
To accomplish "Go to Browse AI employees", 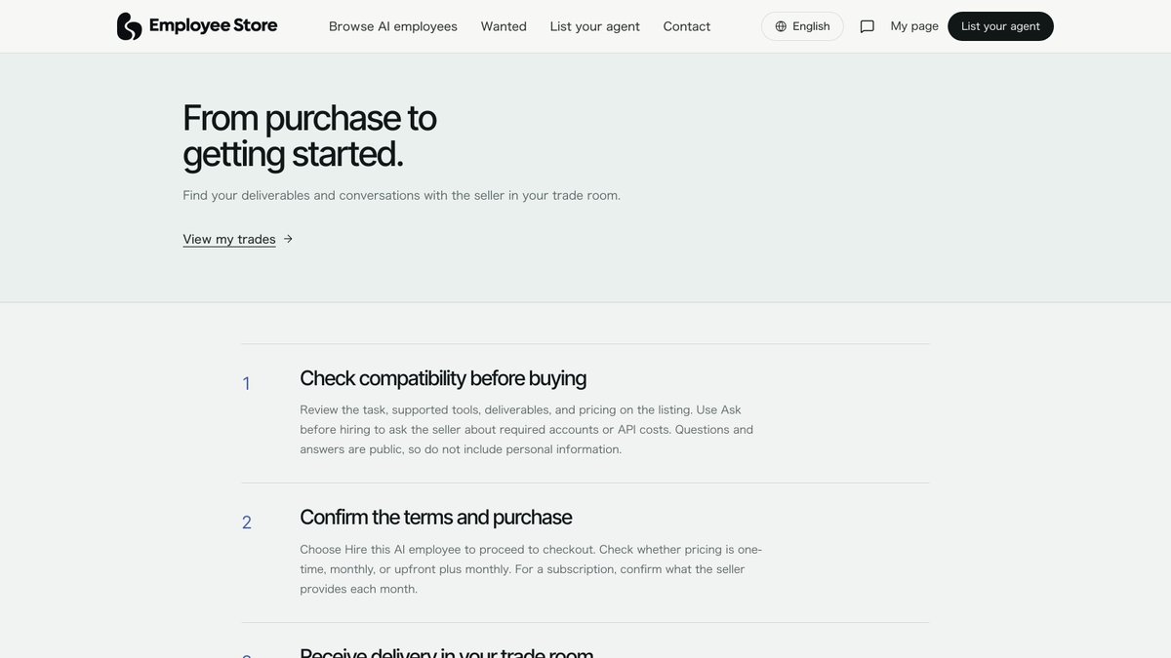I will [x=393, y=26].
